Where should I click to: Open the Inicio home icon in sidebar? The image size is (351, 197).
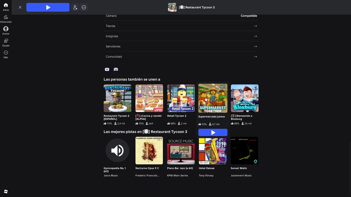point(6,5)
